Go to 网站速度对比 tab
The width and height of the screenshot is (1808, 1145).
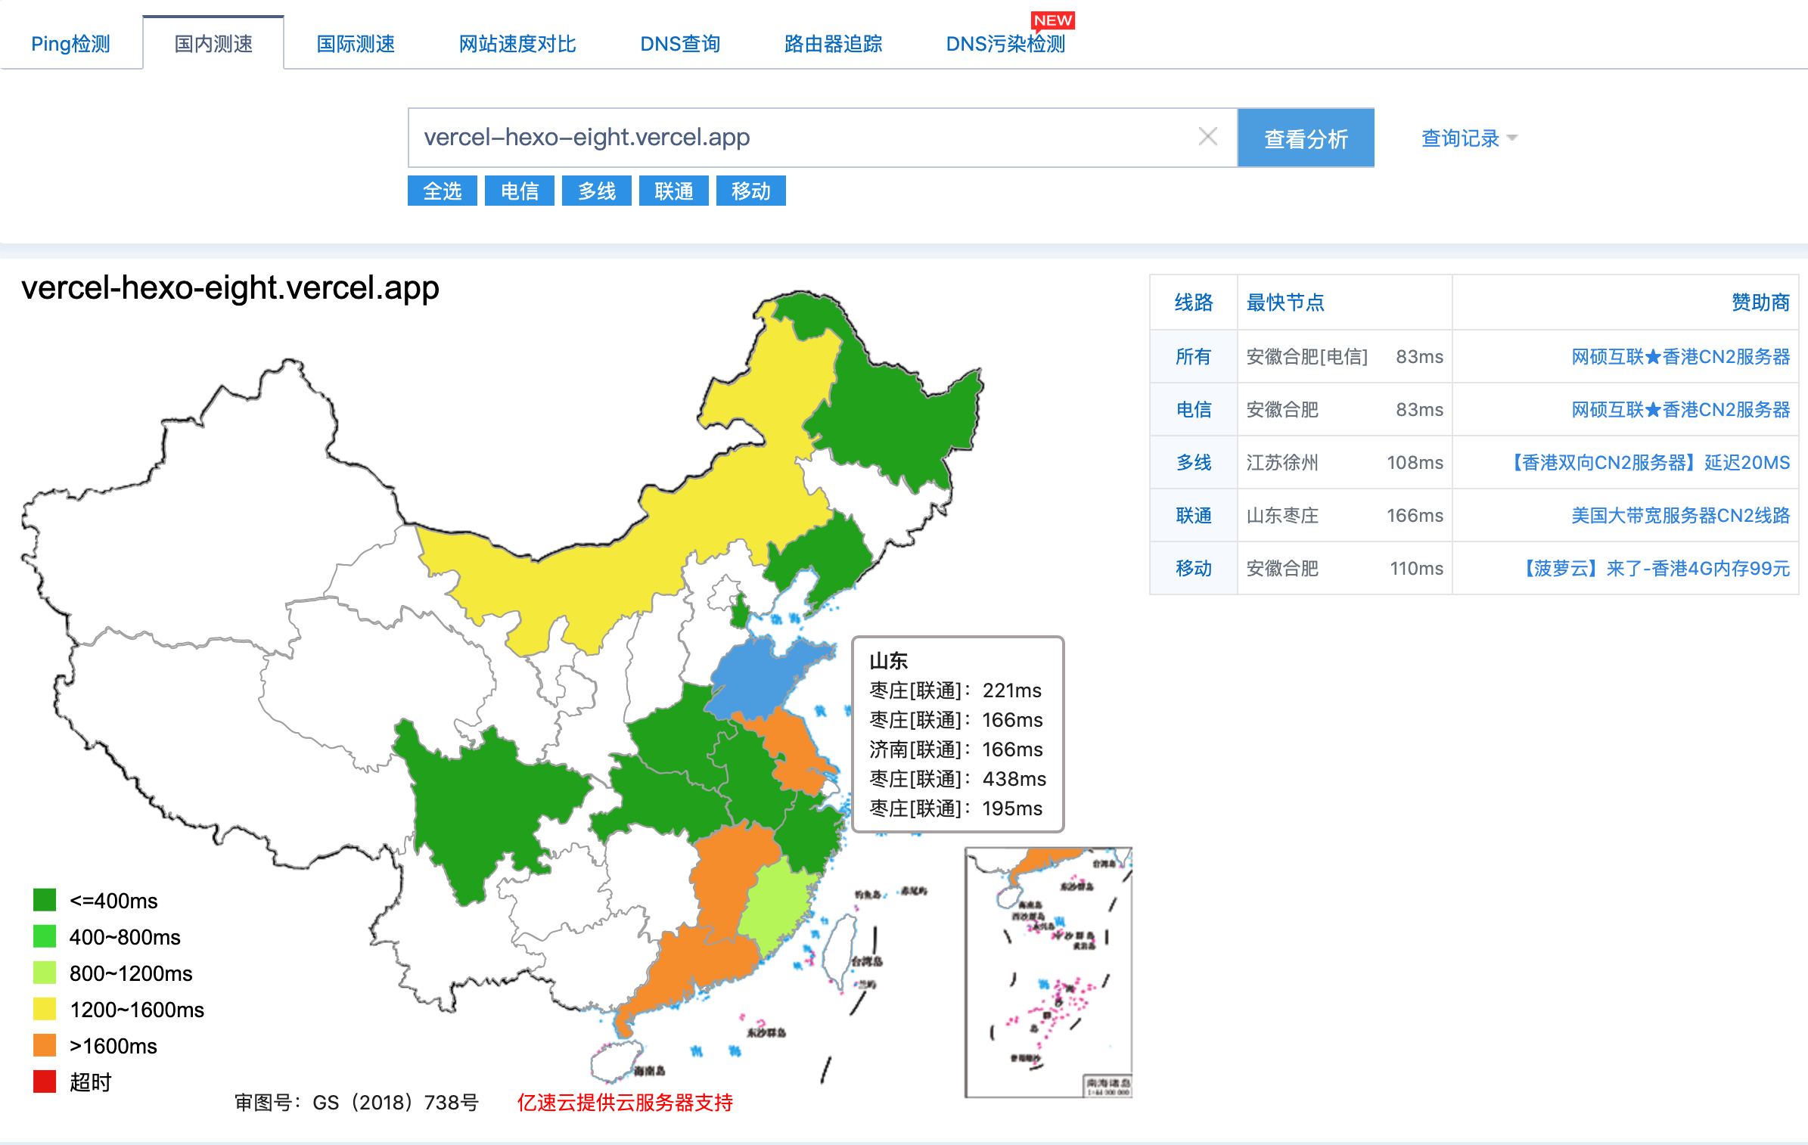(x=517, y=44)
